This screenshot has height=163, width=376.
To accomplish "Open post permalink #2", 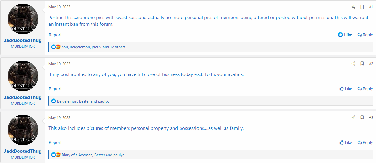I will tap(371, 63).
